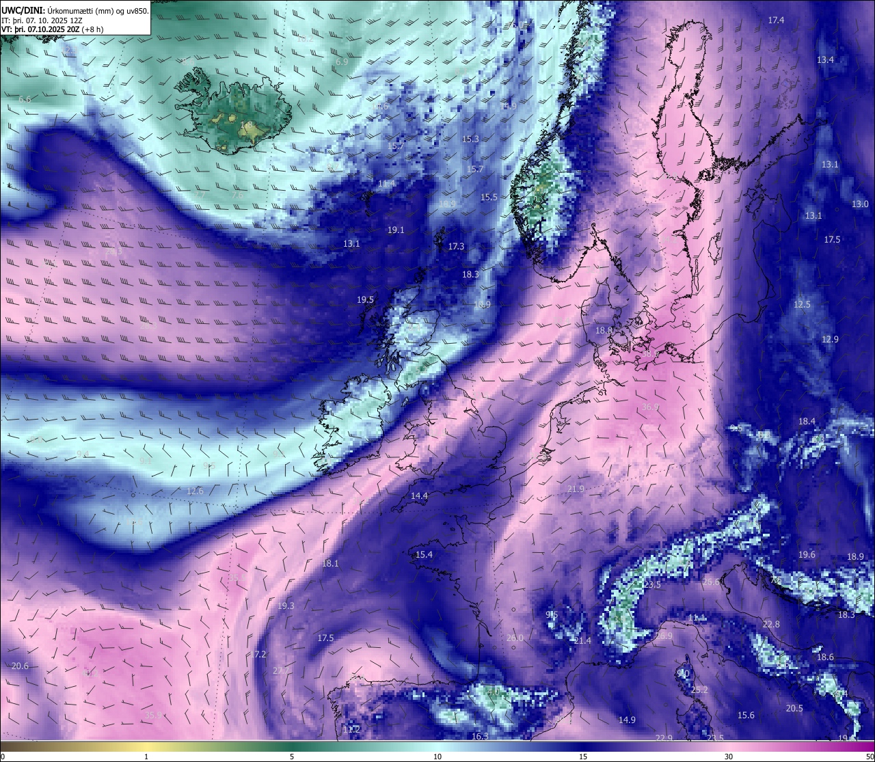
Task: Click the map value "18.8" over Denmark
Action: point(604,331)
